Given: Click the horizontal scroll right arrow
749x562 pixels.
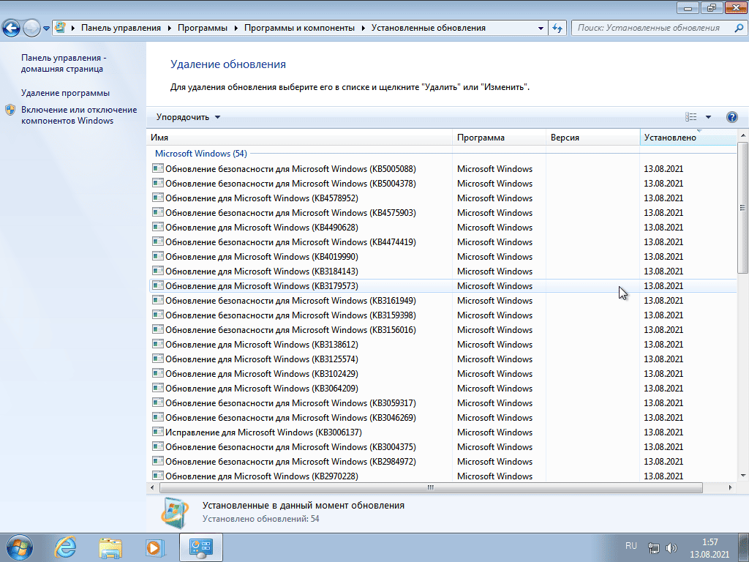Looking at the screenshot, I should (731, 487).
